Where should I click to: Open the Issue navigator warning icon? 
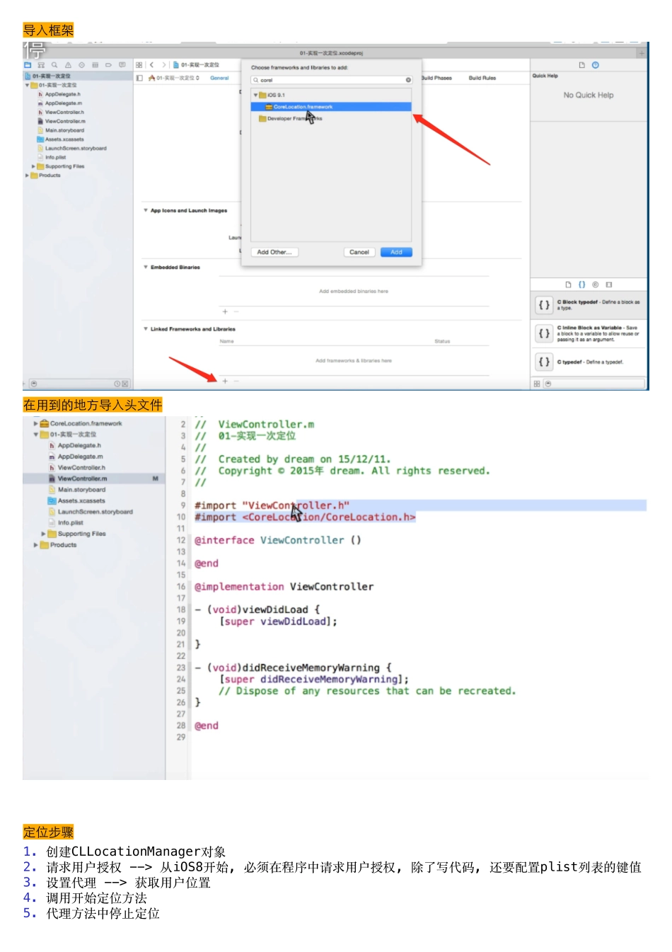(x=68, y=65)
